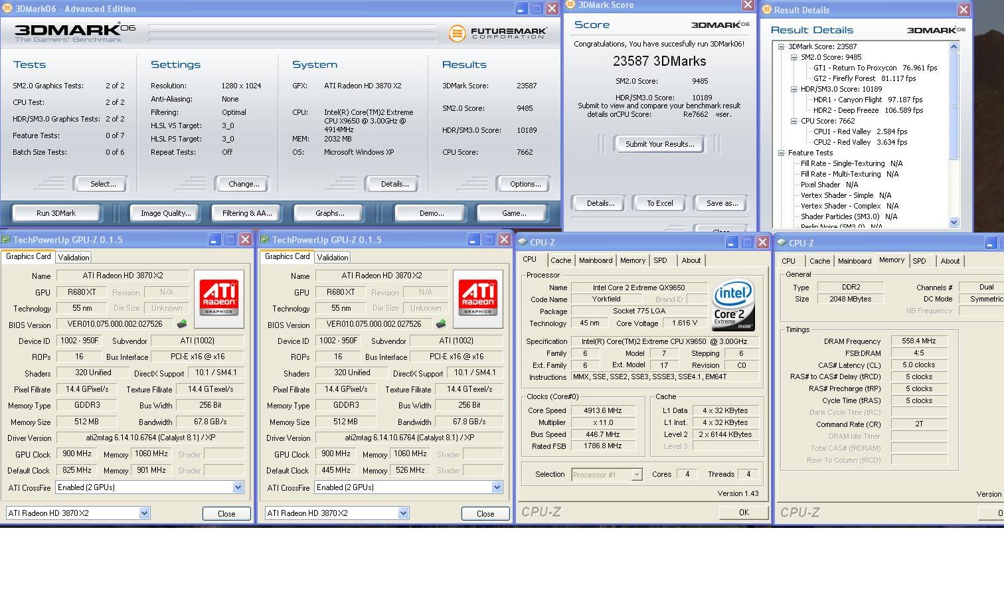The height and width of the screenshot is (595, 1004).
Task: Click Bus Speed 446.7 MHz field
Action: coord(603,434)
